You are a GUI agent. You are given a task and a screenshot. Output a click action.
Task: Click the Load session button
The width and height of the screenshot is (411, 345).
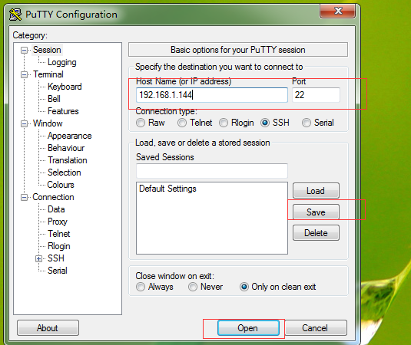coord(316,191)
